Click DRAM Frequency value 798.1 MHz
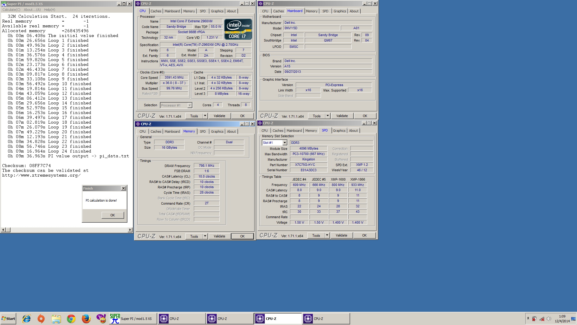577x325 pixels. coord(206,166)
